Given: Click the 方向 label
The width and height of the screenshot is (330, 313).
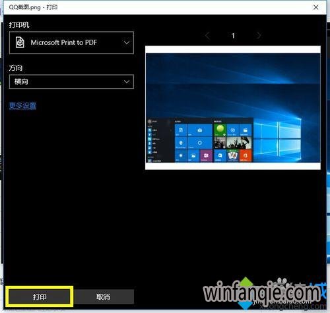Looking at the screenshot, I should [x=16, y=67].
